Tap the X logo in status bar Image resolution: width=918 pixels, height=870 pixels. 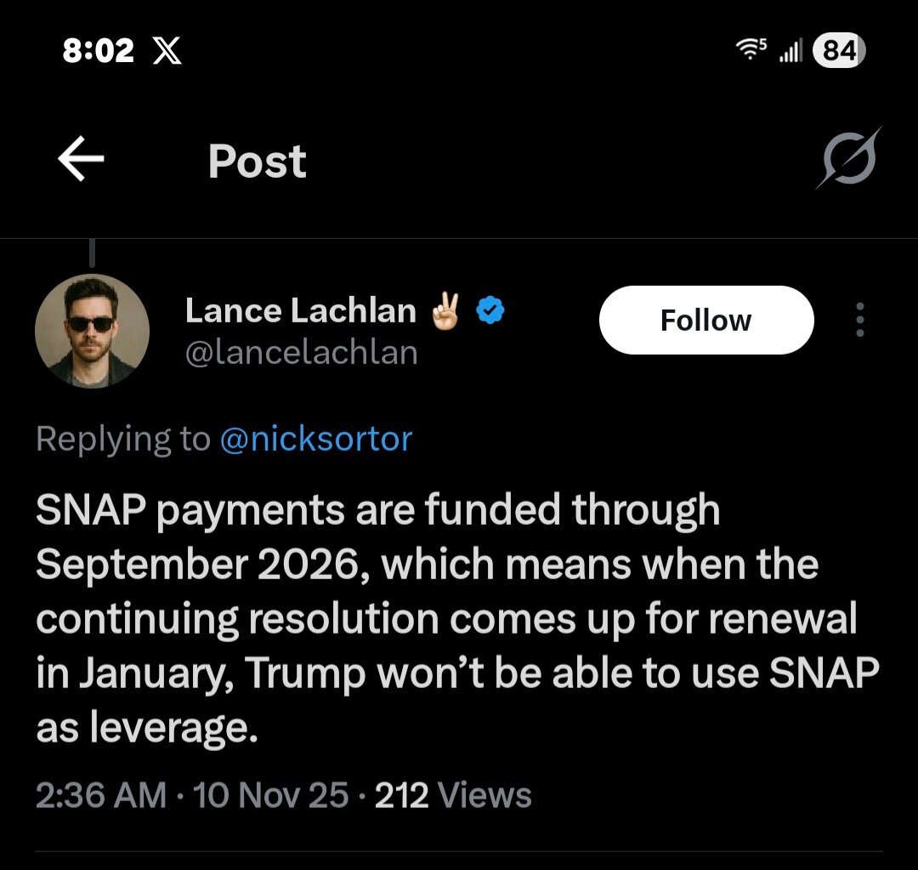pyautogui.click(x=165, y=52)
